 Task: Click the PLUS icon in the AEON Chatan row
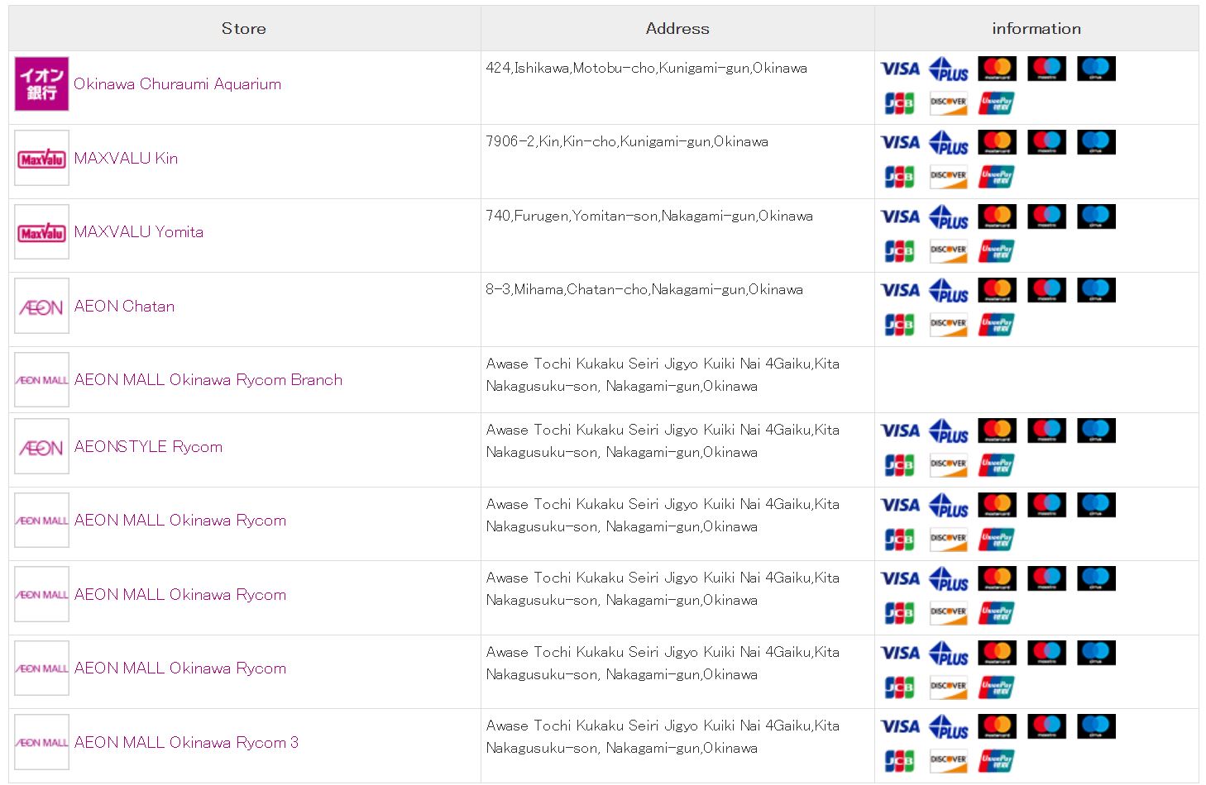tap(949, 291)
